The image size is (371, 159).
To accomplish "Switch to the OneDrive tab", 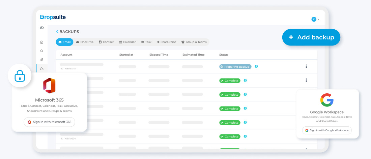I will tap(85, 42).
